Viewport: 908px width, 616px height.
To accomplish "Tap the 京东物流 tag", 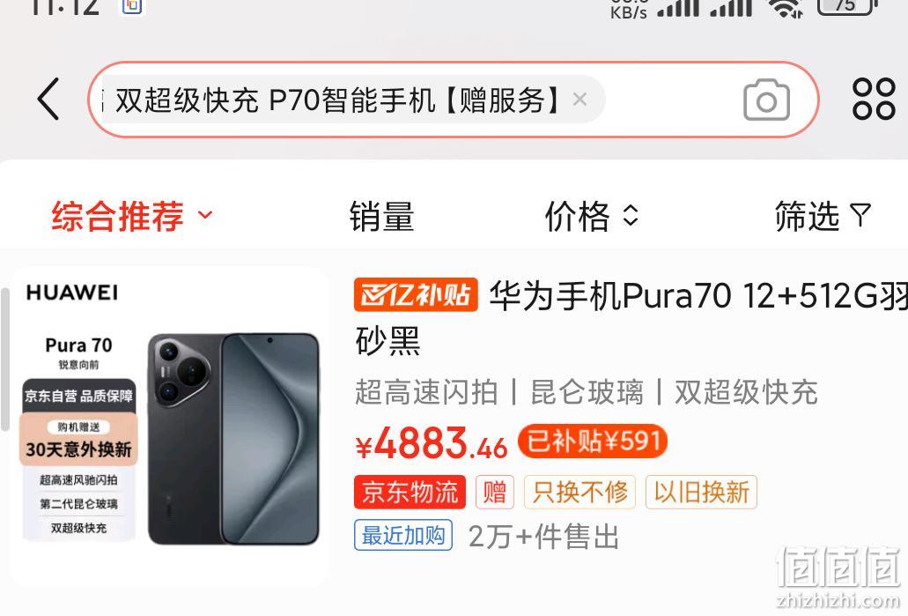I will 410,492.
